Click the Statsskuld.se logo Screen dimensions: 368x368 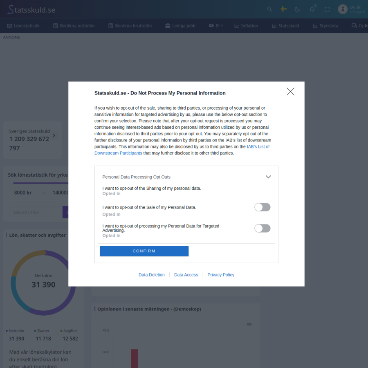pos(31,10)
